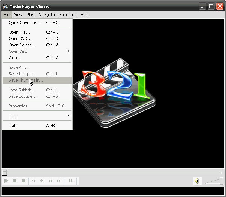Click the Frame step icon
Viewport: 226px width, 197px height.
point(71,181)
